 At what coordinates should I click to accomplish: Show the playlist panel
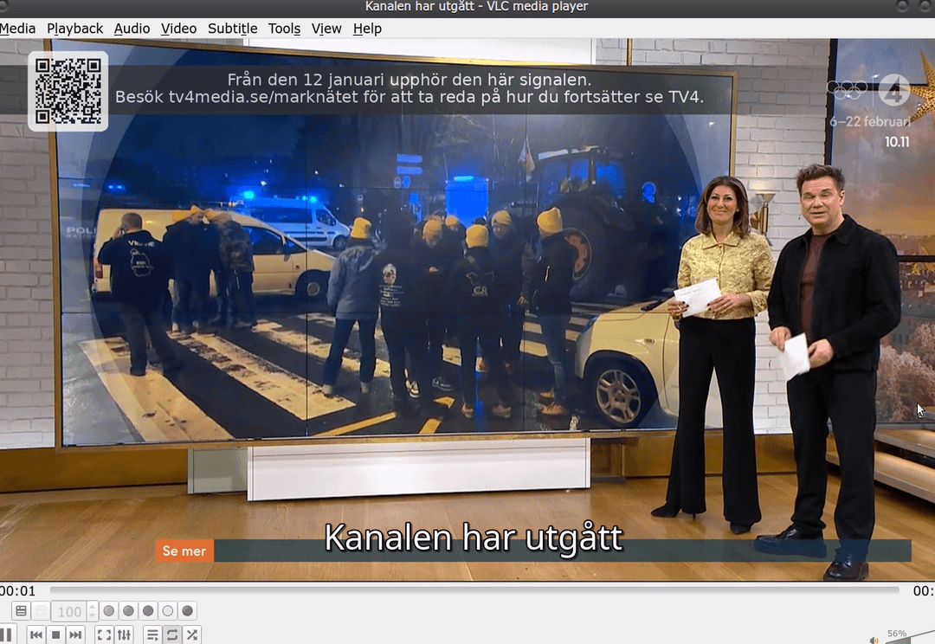(152, 634)
